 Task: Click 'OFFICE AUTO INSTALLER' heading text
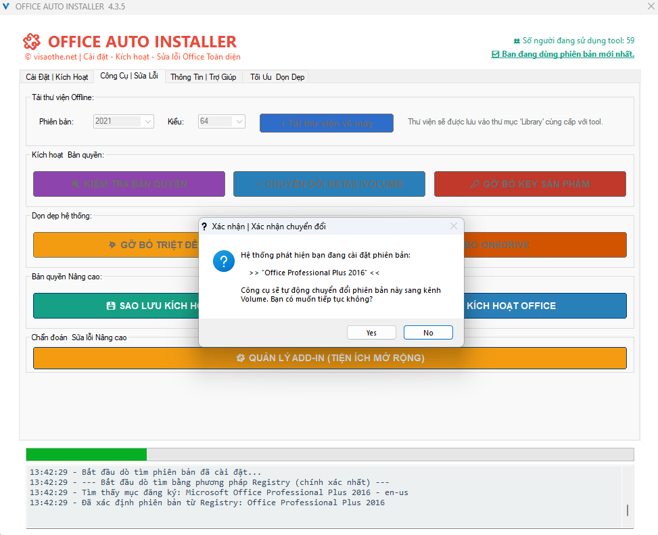point(142,41)
